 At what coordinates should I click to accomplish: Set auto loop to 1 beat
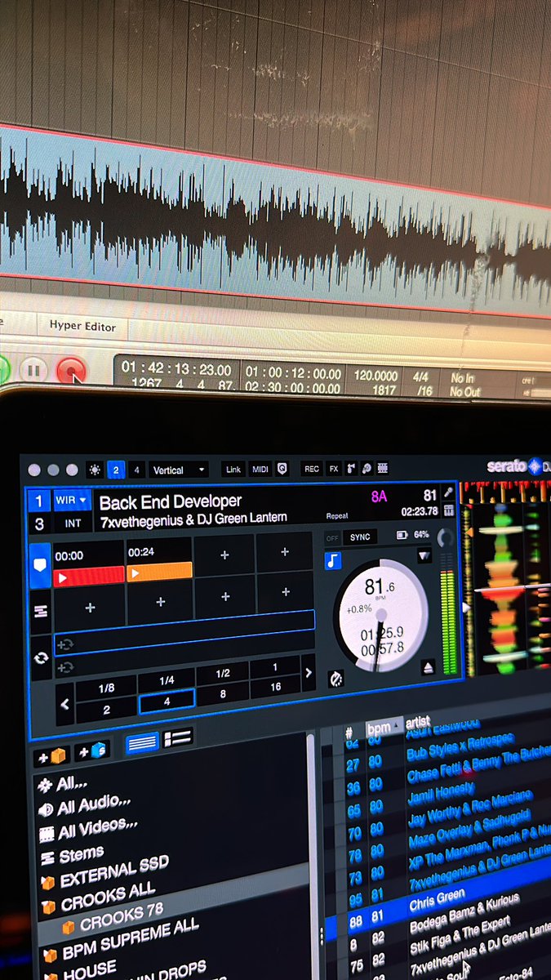(275, 667)
